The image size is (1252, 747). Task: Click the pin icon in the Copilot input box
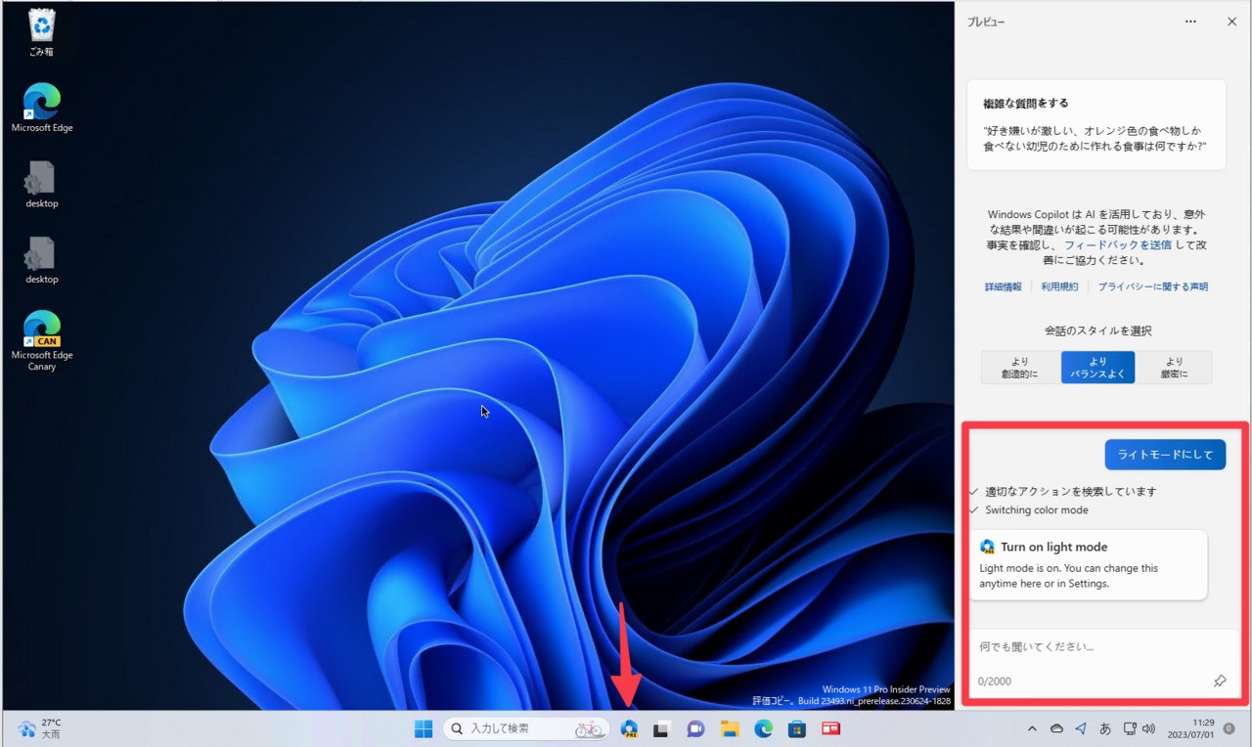(1220, 681)
